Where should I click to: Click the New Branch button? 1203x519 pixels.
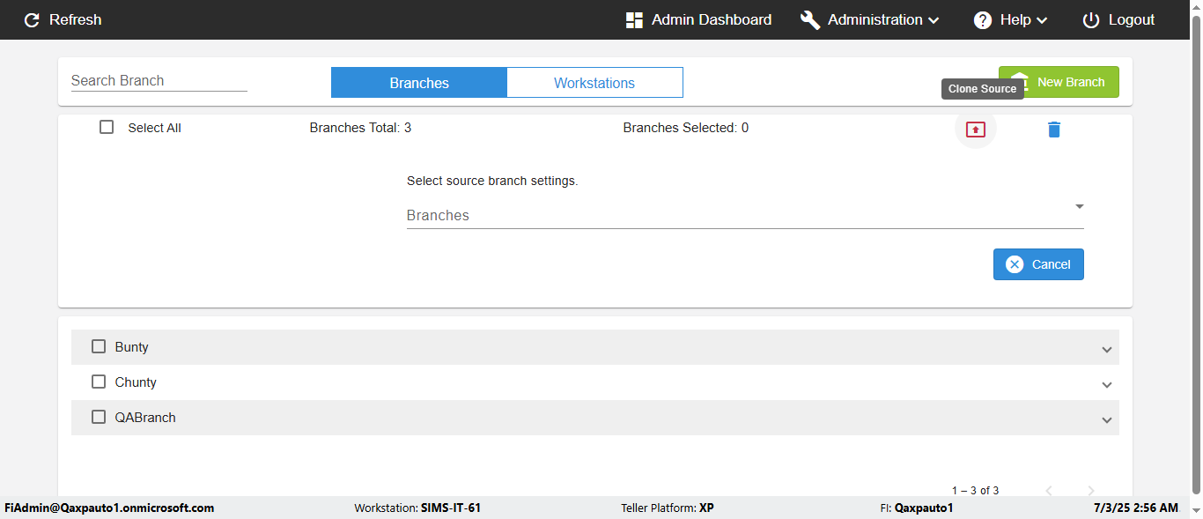coord(1059,82)
